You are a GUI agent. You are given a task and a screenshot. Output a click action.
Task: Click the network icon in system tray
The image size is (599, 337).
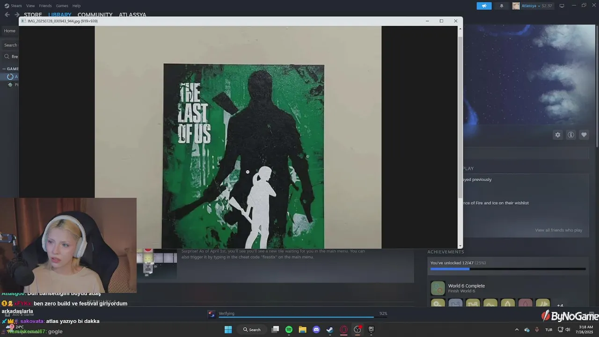tap(560, 330)
